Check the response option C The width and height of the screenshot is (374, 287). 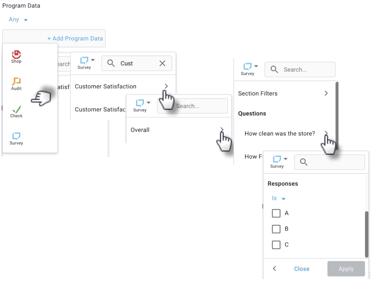(x=276, y=245)
